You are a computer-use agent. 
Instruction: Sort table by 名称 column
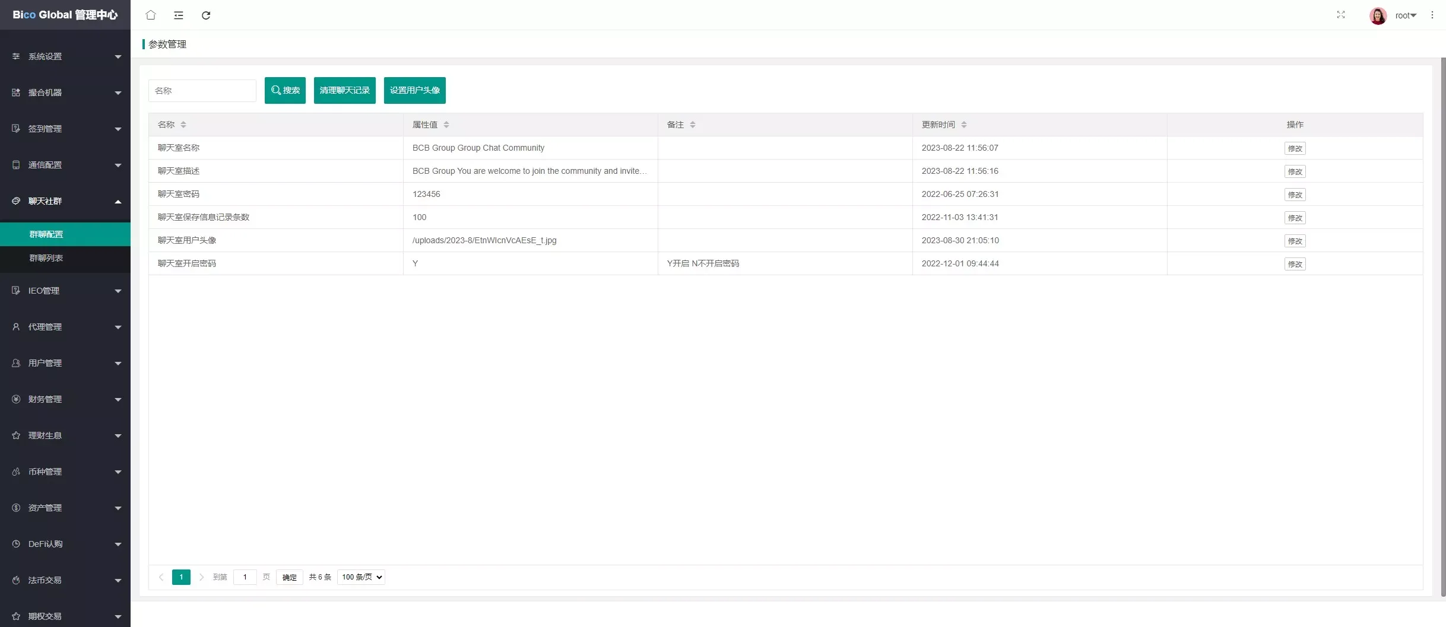pyautogui.click(x=183, y=125)
